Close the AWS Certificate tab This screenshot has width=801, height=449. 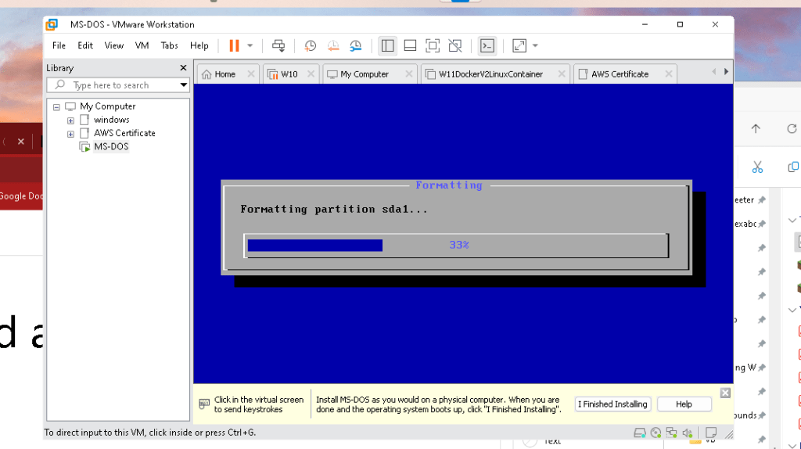(669, 74)
